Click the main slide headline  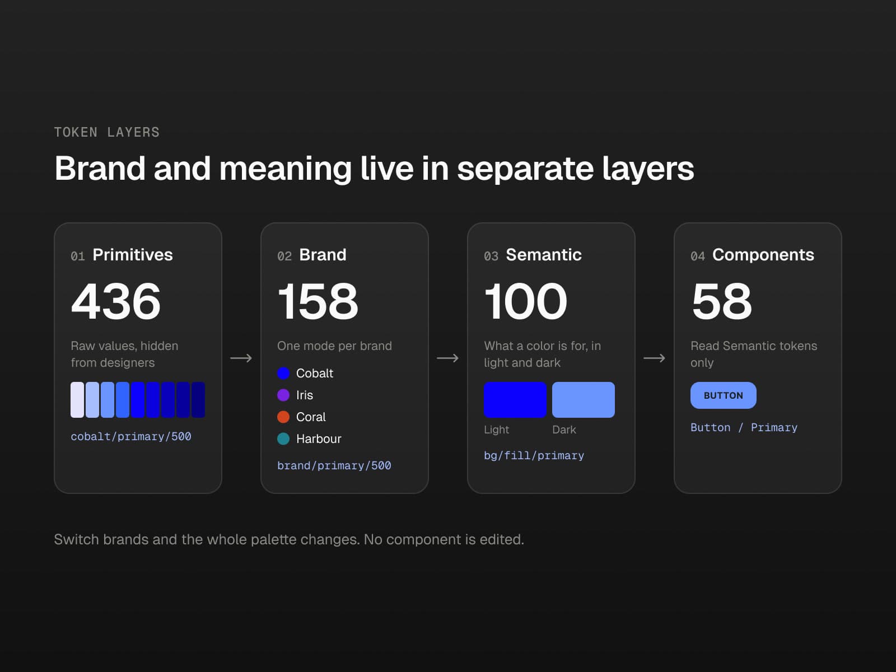point(374,169)
